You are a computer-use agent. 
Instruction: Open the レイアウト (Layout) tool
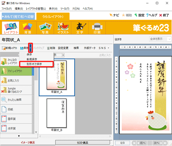coord(11,28)
